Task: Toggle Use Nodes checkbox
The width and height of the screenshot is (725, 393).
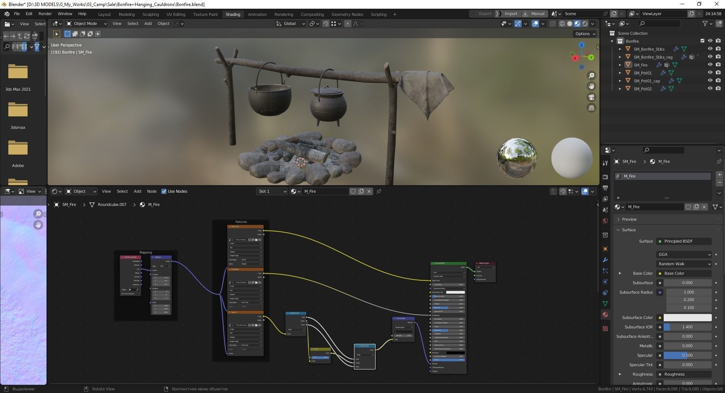Action: coord(164,191)
